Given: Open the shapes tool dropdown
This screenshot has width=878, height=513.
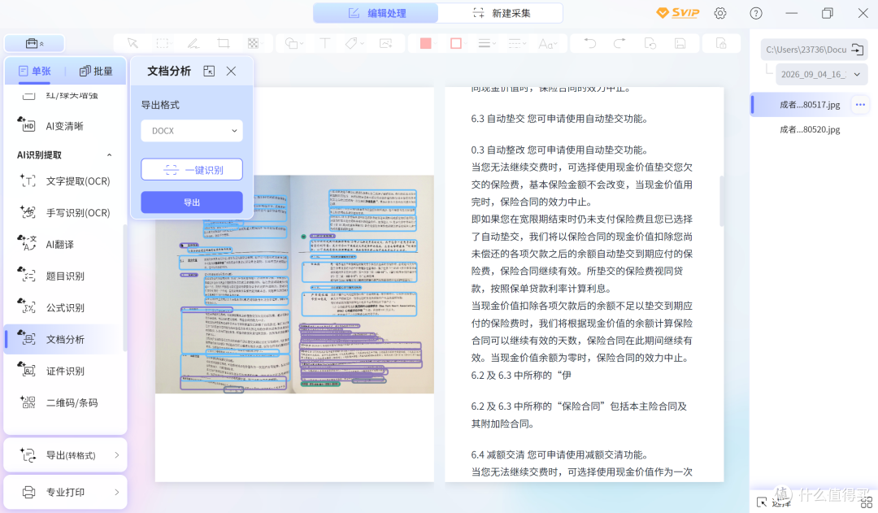Looking at the screenshot, I should (x=294, y=43).
